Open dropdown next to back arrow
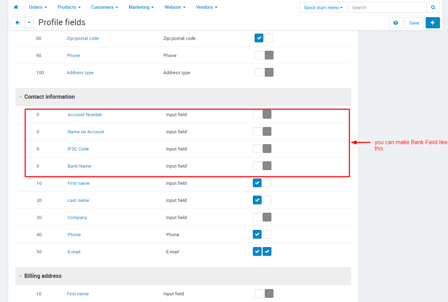448x302 pixels. coord(29,22)
